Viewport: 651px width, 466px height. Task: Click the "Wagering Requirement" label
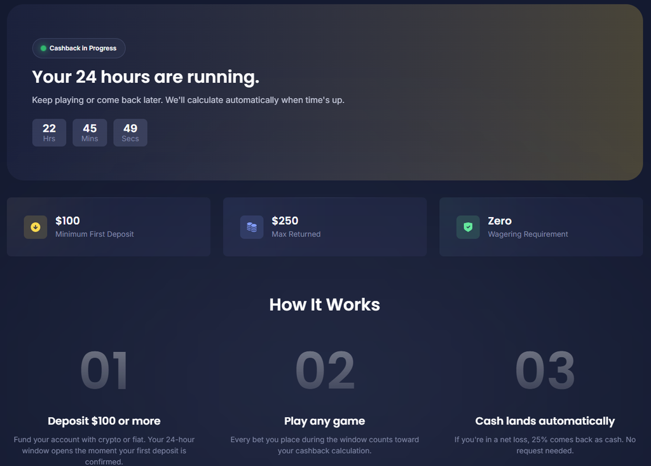(528, 234)
